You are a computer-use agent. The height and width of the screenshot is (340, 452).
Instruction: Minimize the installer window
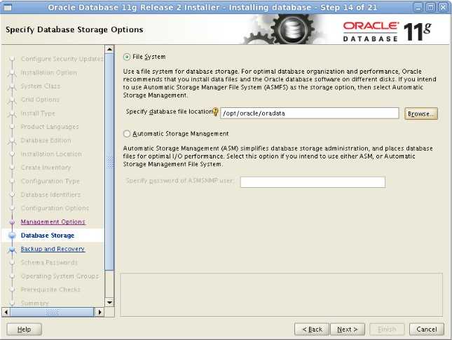pos(418,8)
